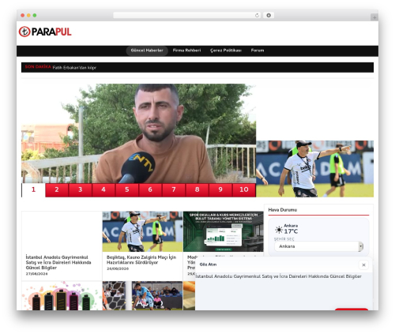The width and height of the screenshot is (395, 334).
Task: Click the sun weather icon for Ankara
Action: point(279,230)
